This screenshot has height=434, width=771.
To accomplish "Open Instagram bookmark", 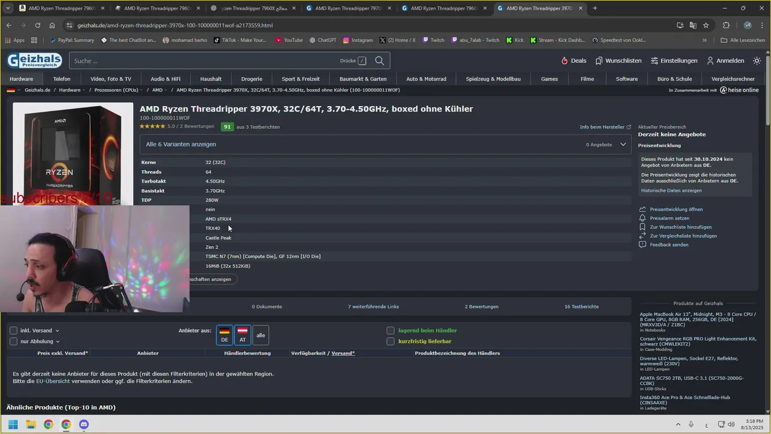I will pyautogui.click(x=358, y=40).
